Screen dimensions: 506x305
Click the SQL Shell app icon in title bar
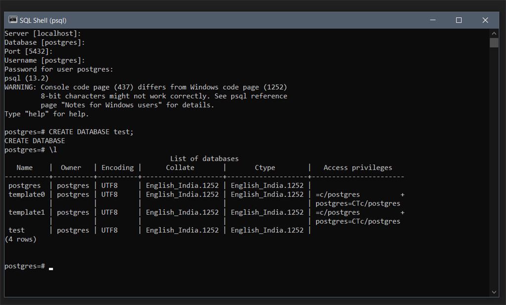(x=13, y=20)
